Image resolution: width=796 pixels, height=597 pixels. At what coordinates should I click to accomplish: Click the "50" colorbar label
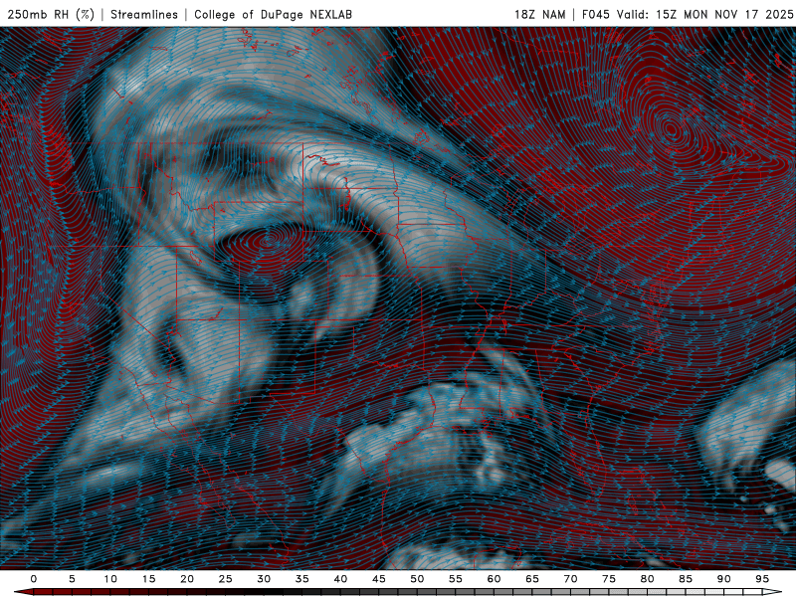point(417,579)
